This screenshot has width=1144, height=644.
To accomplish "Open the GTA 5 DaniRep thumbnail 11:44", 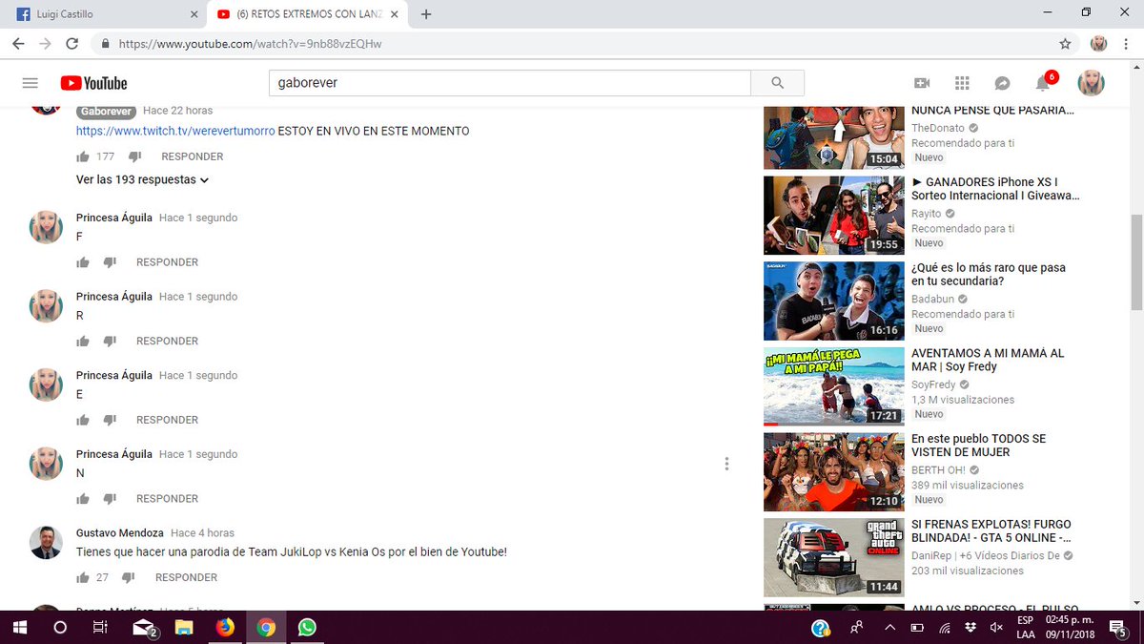I will coord(834,557).
